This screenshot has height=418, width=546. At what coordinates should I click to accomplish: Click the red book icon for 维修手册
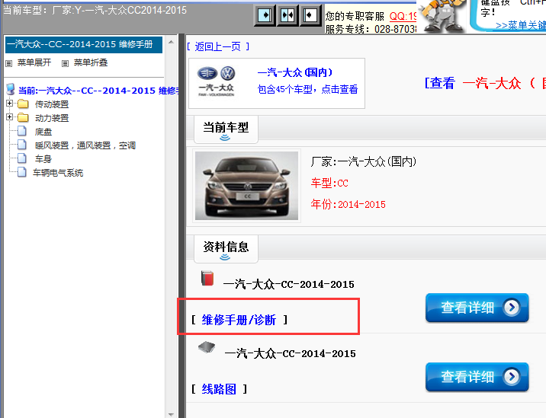click(x=207, y=278)
